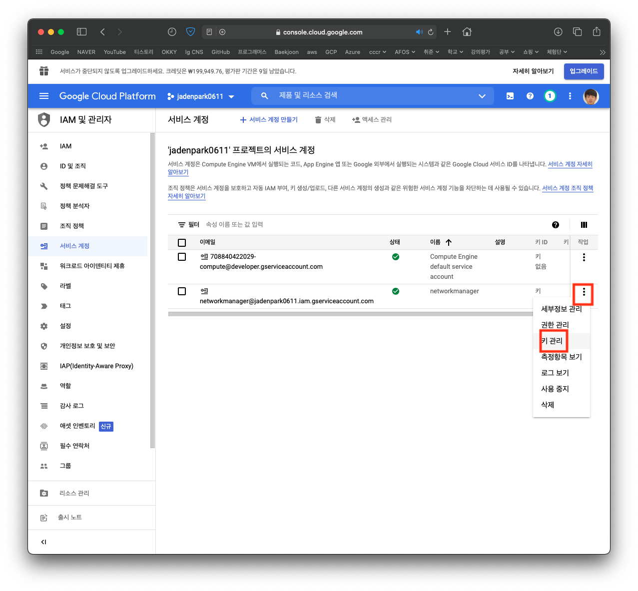Expand the 학교 bookmark folder

point(455,52)
